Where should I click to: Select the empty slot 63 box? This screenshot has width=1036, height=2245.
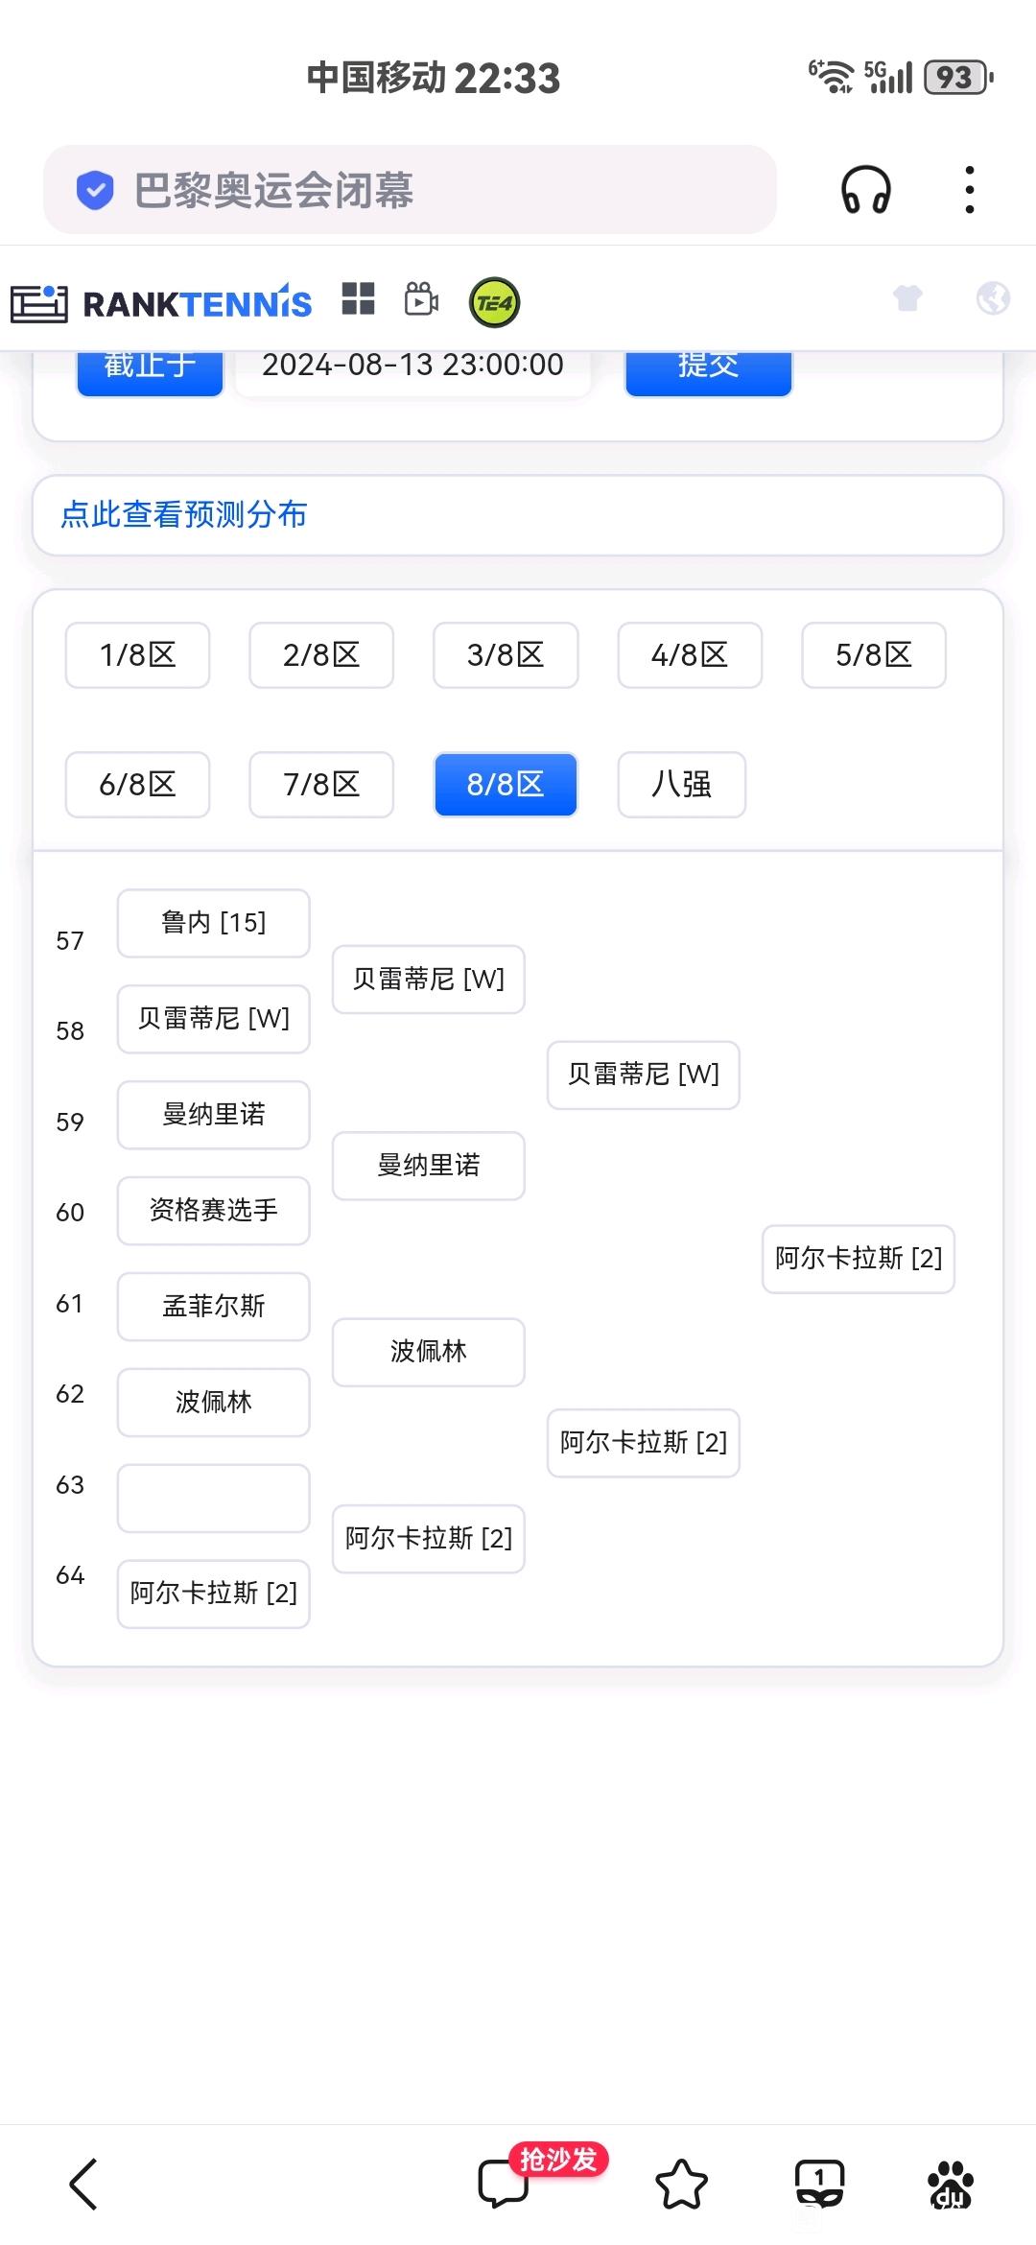214,1499
